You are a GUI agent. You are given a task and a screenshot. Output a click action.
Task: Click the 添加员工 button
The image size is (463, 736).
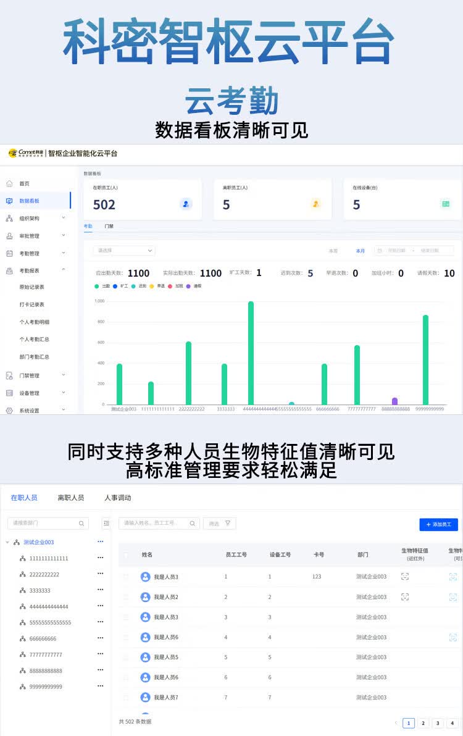coord(438,524)
